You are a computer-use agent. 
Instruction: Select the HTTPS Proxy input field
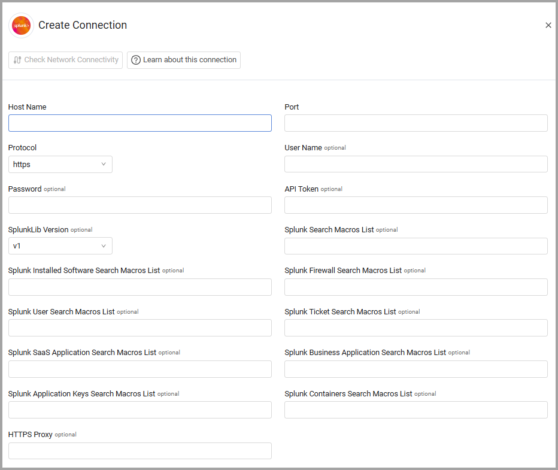[x=139, y=451]
